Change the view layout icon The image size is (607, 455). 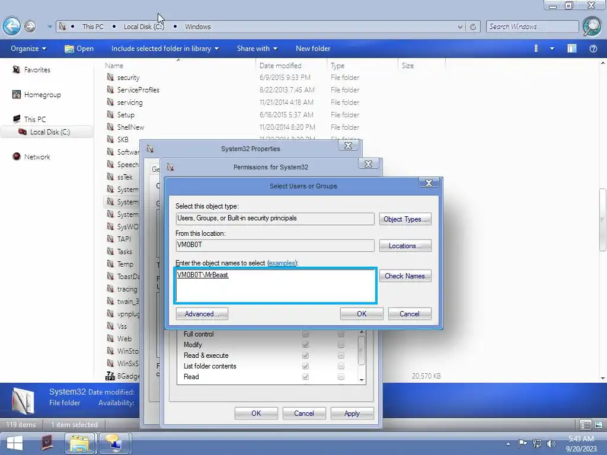pyautogui.click(x=536, y=49)
